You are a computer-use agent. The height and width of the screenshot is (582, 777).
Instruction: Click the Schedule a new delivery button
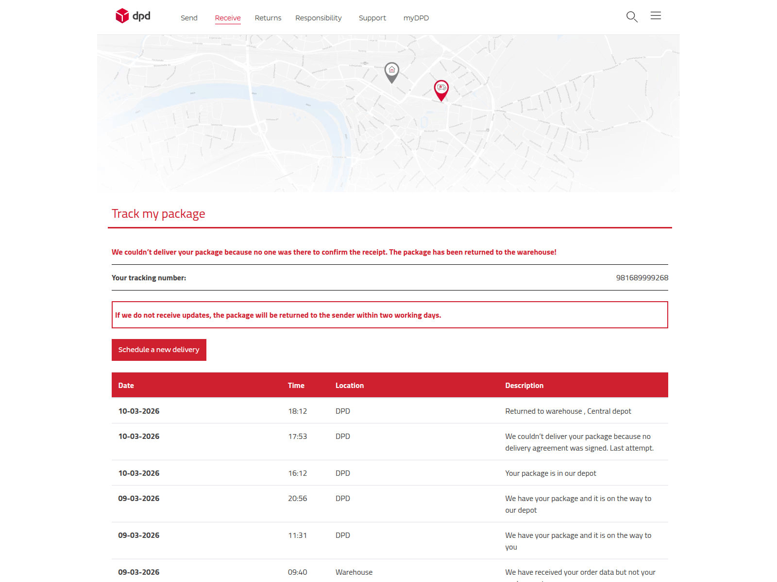[159, 350]
